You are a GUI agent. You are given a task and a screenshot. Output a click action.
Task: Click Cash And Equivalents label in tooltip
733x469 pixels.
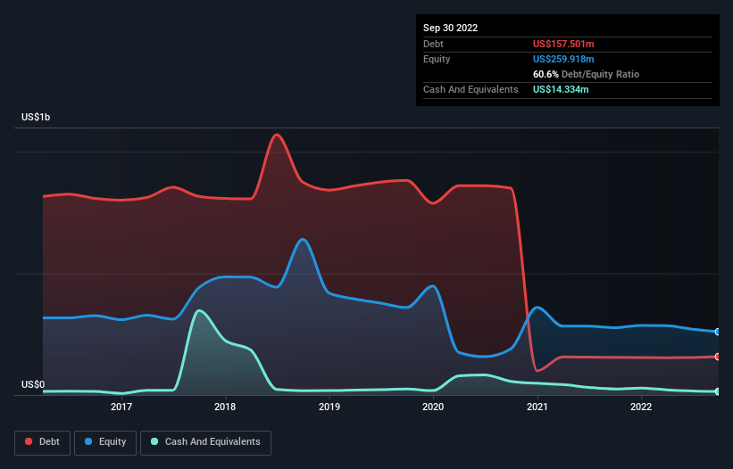(x=471, y=89)
